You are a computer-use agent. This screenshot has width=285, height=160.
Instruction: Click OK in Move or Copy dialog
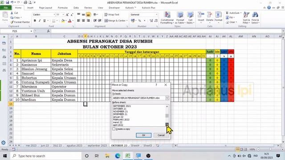[x=143, y=135]
